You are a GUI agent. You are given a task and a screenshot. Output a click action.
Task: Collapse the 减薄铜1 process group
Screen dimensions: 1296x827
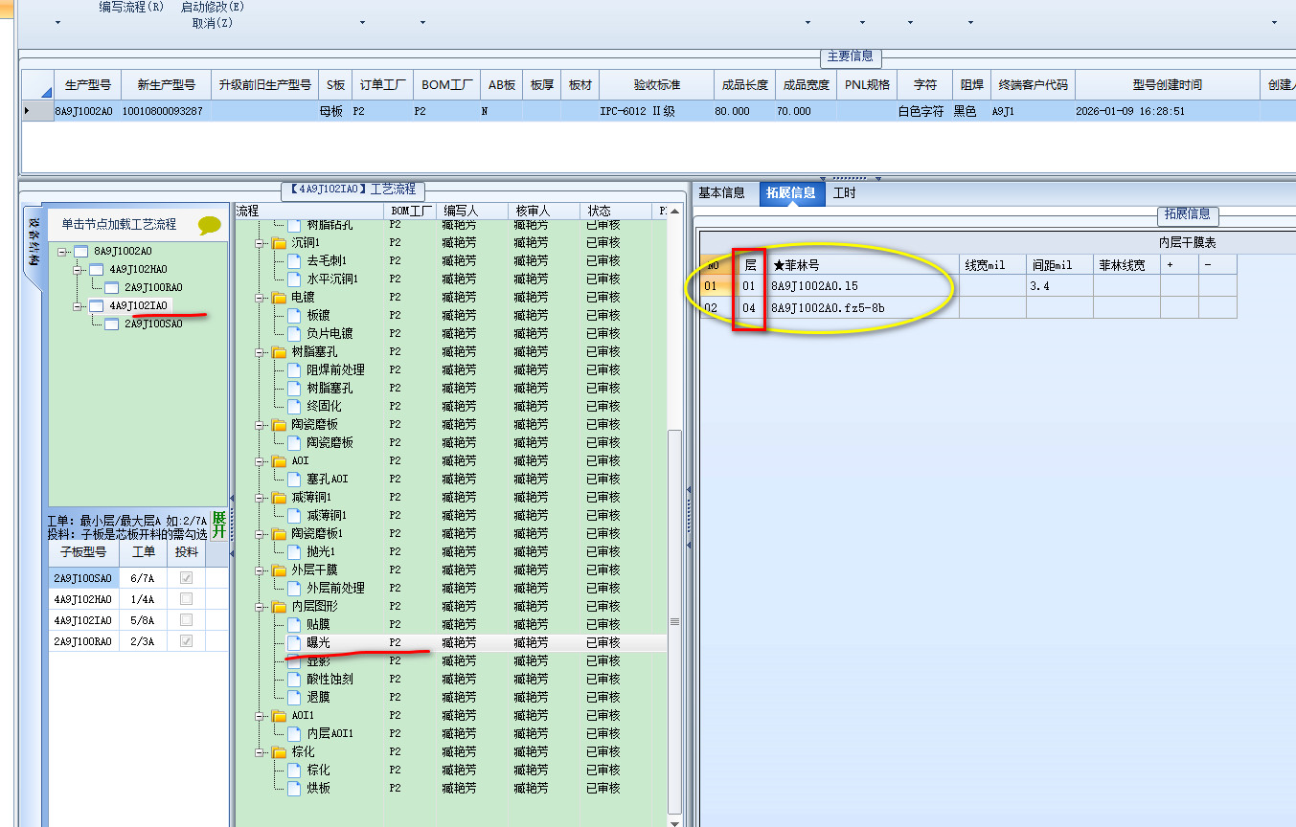(x=260, y=498)
